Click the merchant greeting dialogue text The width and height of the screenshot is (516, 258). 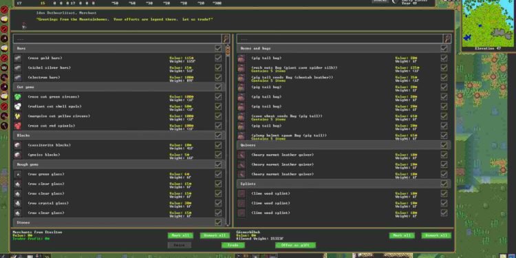tap(125, 19)
